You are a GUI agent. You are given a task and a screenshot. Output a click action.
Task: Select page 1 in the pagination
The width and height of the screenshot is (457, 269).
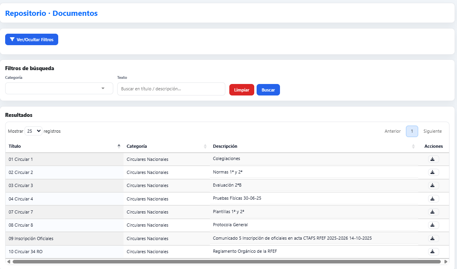coord(412,131)
